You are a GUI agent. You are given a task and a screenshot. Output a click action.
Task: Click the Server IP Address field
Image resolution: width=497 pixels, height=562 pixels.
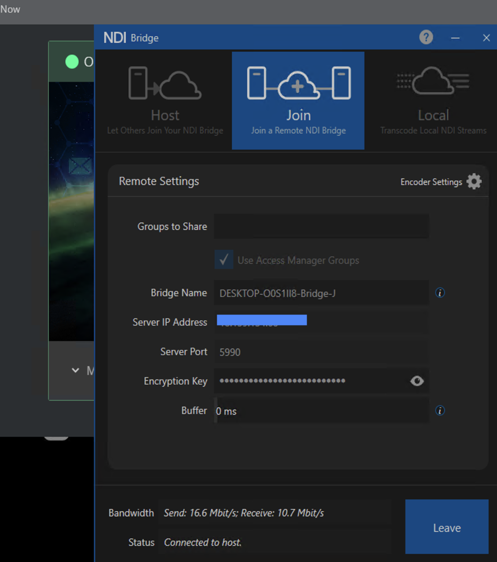(x=321, y=322)
